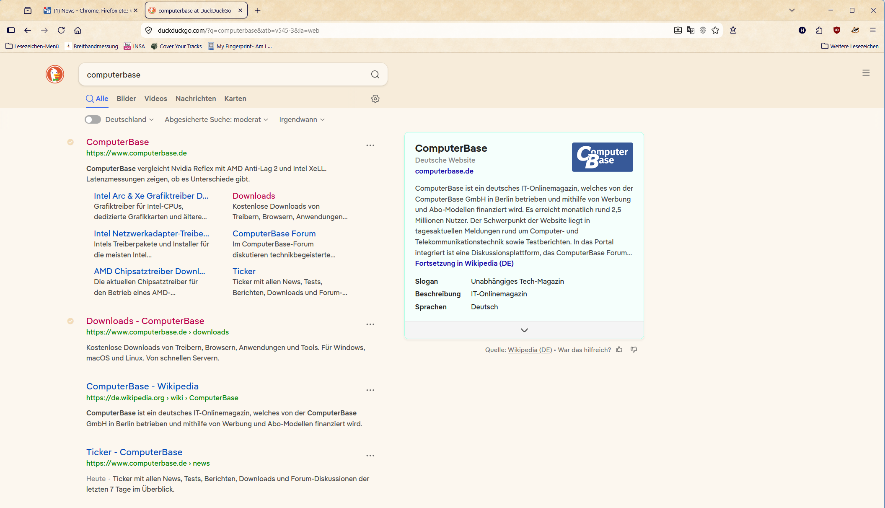Open the INSA bookmark
Viewport: 885px width, 508px height.
135,46
